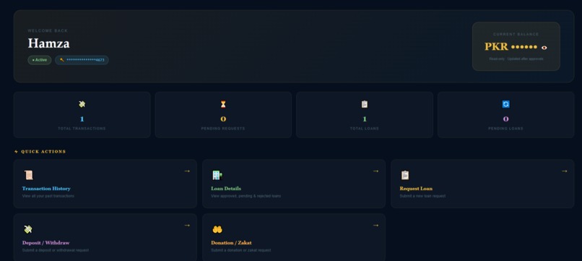
Task: Click the hourglass icon above Pending Requests
Action: (x=223, y=105)
